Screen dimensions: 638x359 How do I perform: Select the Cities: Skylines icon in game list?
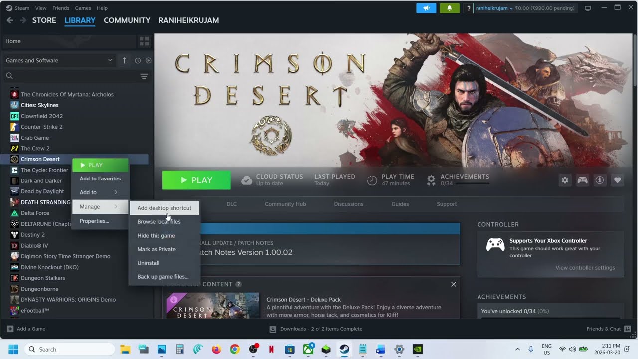pyautogui.click(x=15, y=105)
